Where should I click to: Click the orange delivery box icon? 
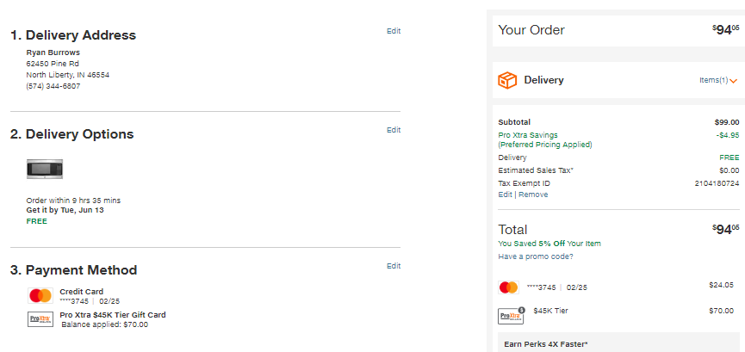(507, 80)
